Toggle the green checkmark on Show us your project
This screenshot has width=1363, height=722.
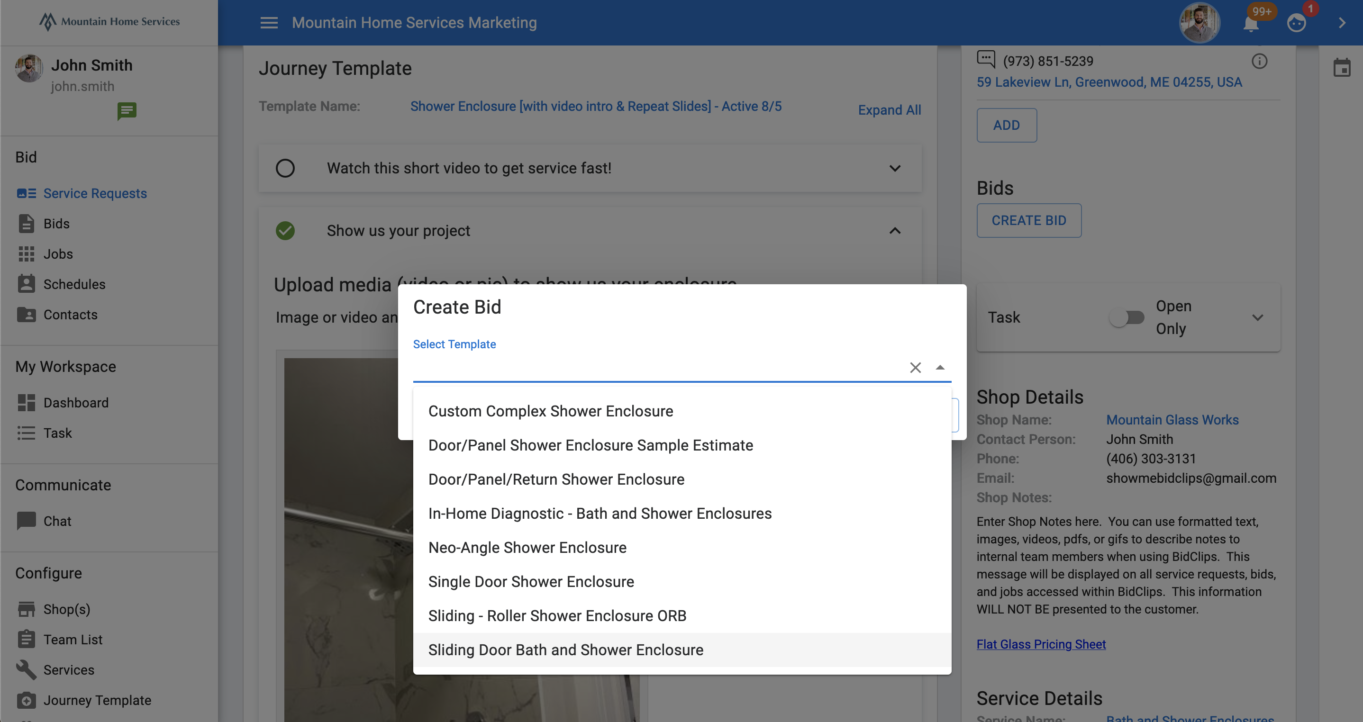click(285, 231)
